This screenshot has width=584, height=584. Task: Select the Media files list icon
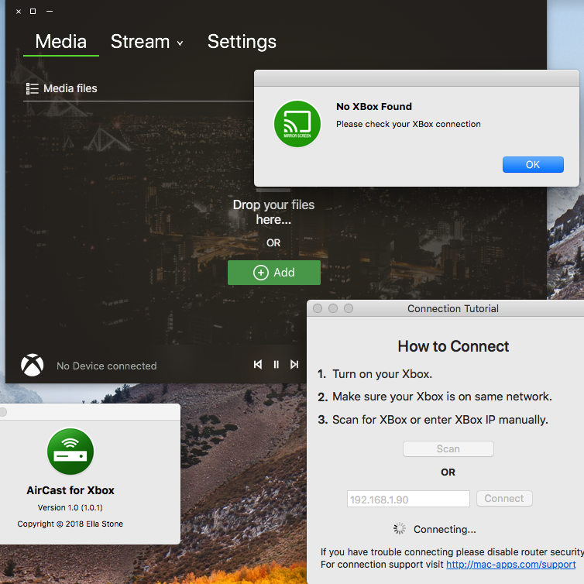(32, 88)
